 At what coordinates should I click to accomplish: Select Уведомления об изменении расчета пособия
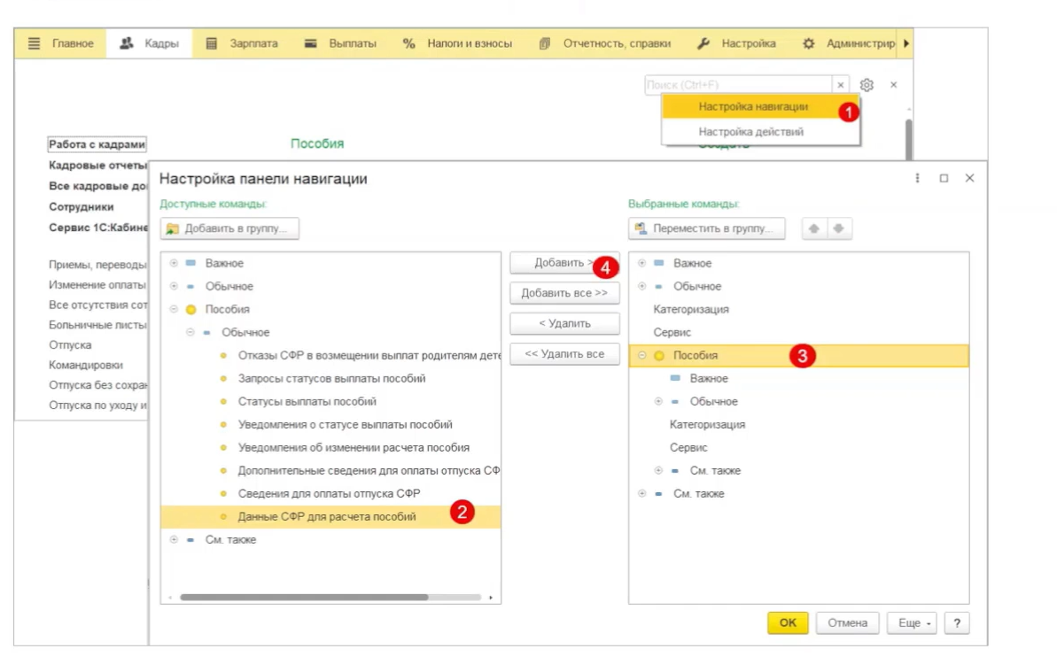pos(331,448)
